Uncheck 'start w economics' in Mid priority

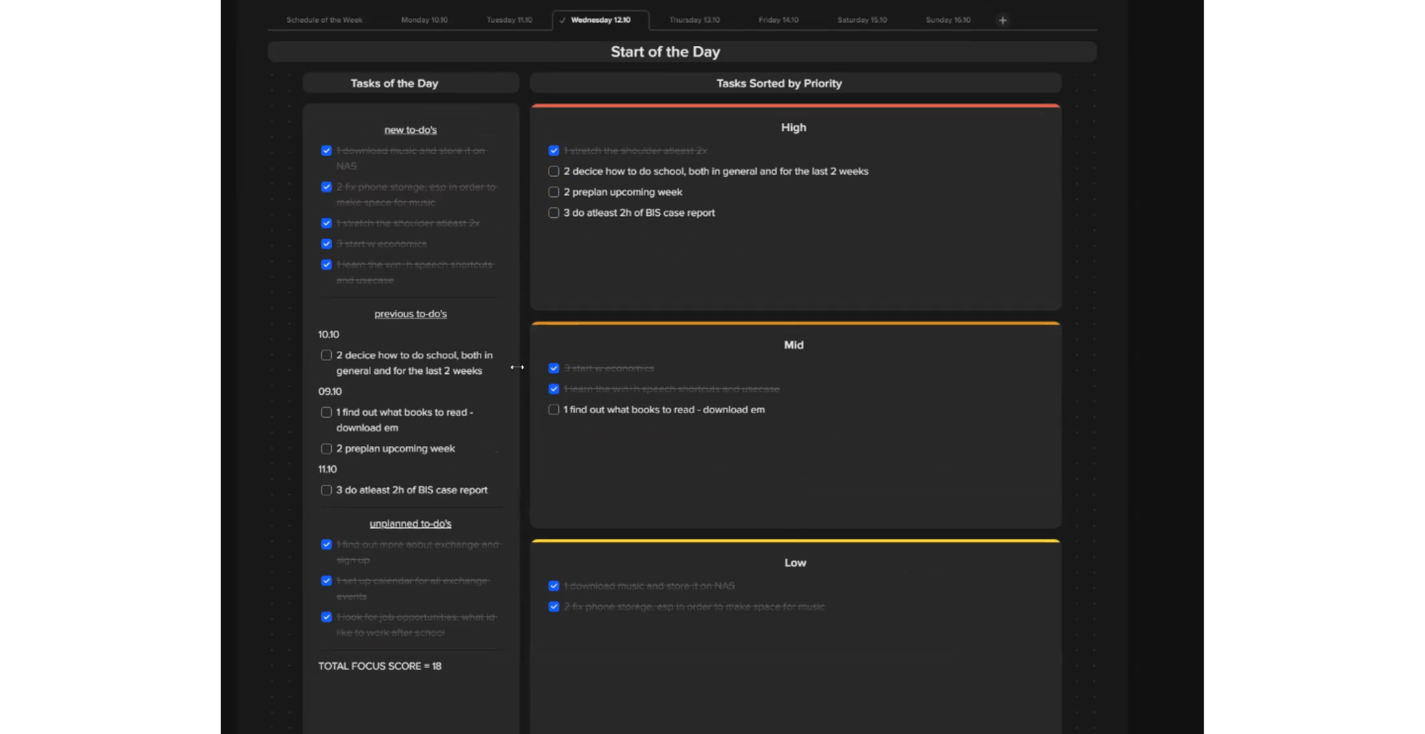pyautogui.click(x=553, y=368)
